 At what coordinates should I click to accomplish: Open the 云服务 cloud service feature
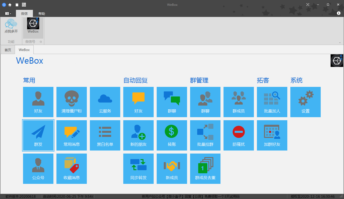(x=105, y=102)
